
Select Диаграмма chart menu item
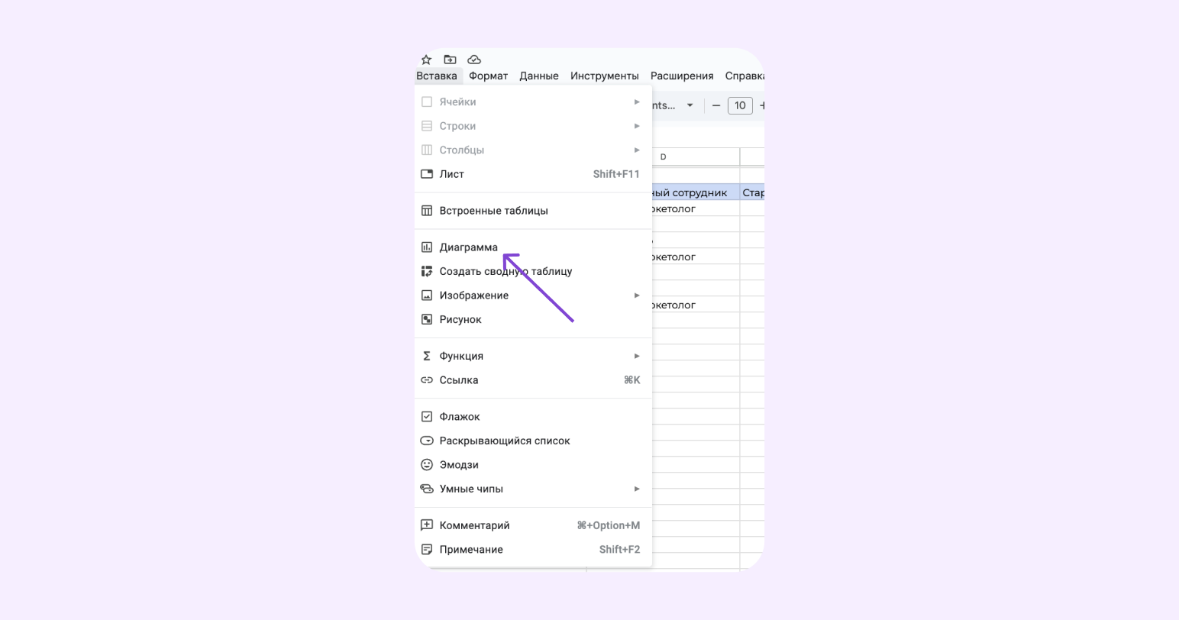click(x=533, y=247)
